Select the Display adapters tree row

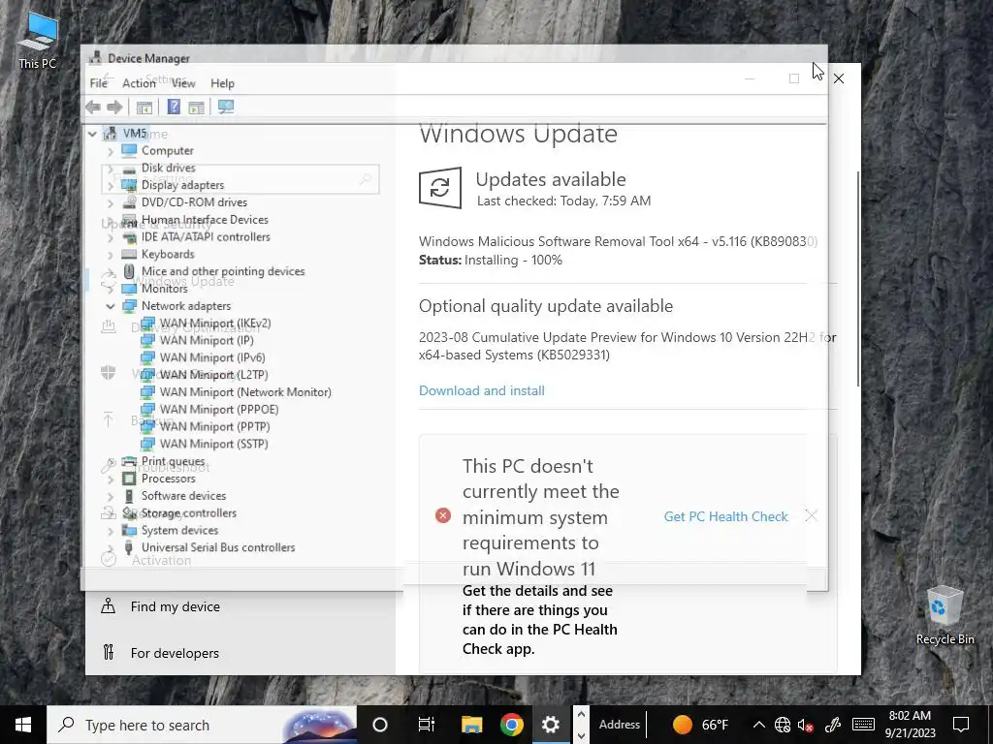[x=182, y=185]
